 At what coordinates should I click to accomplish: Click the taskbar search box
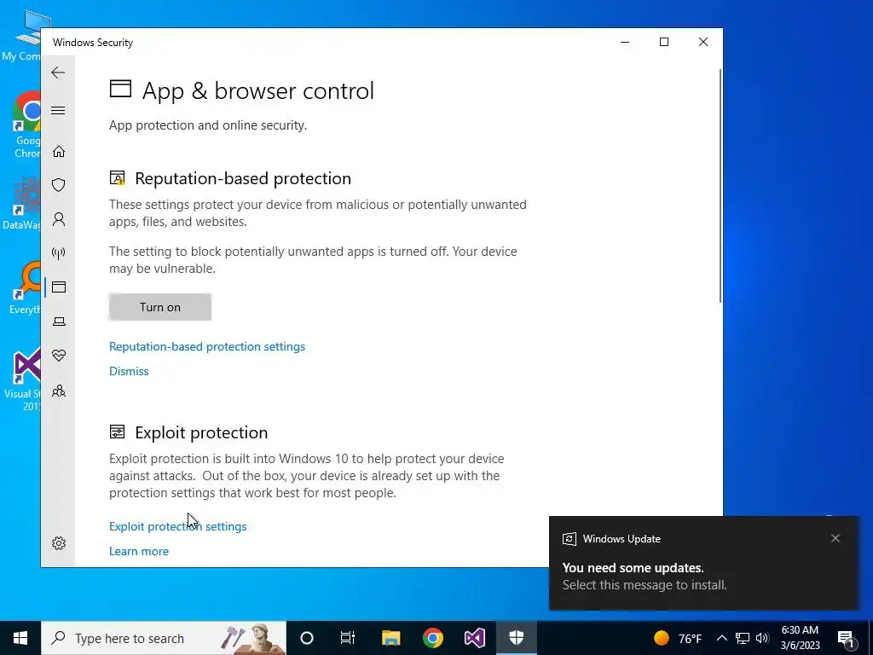(164, 638)
